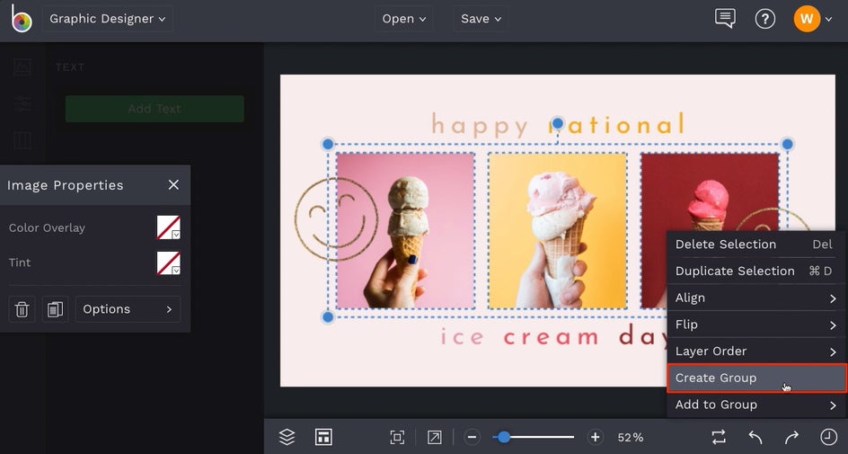Click the orange W user avatar

click(x=807, y=19)
